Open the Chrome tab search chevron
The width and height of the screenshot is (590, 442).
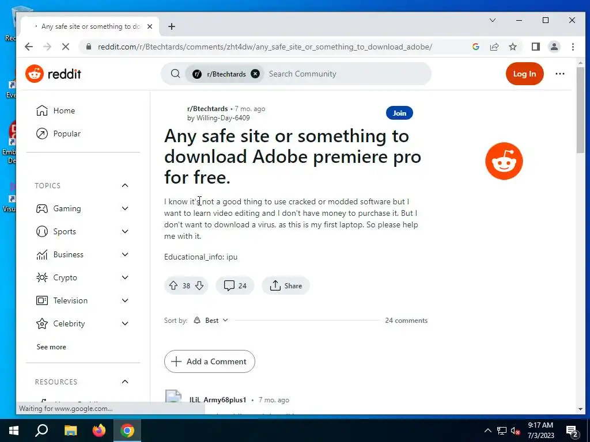493,20
